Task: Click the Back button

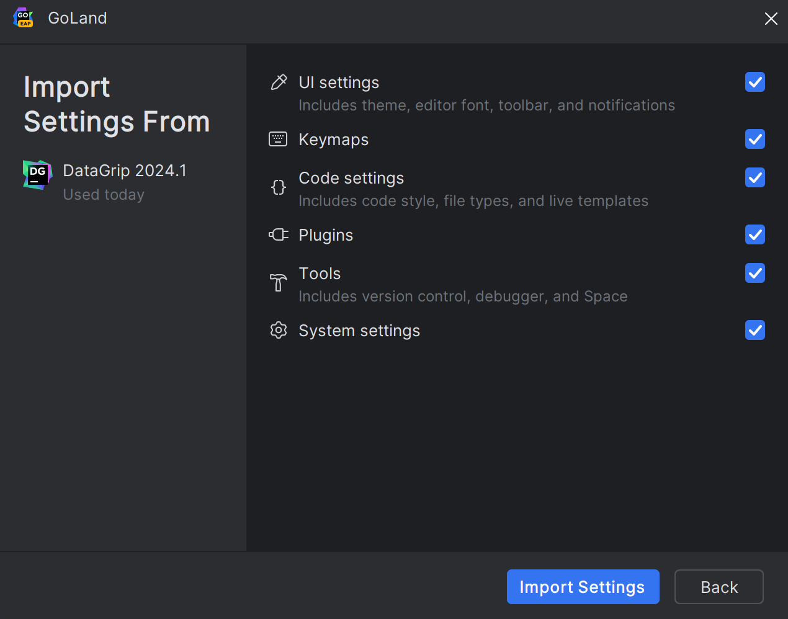Action: tap(719, 586)
